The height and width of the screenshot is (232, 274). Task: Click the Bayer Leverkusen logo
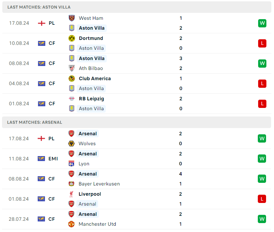point(71,184)
